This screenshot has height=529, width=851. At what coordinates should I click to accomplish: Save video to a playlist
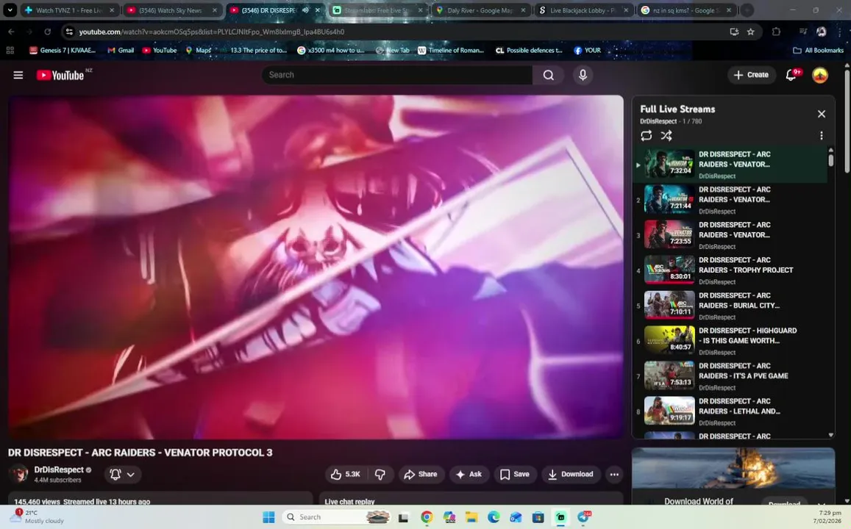tap(515, 474)
